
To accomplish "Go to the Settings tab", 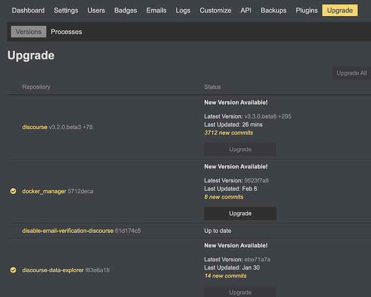I will pyautogui.click(x=66, y=11).
